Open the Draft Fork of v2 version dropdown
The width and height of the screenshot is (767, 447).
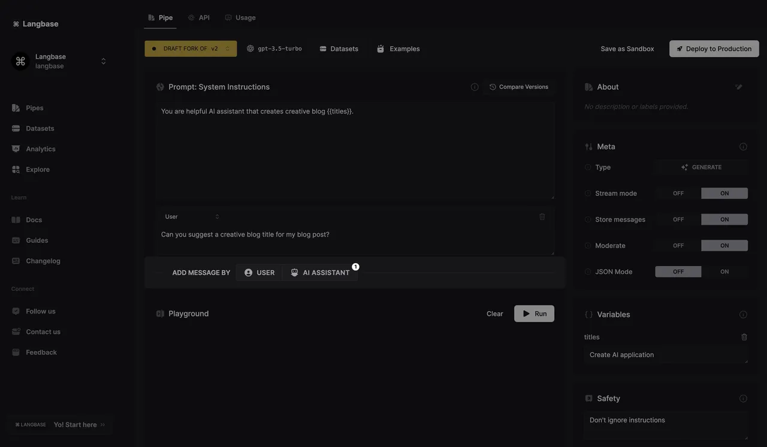(x=191, y=49)
